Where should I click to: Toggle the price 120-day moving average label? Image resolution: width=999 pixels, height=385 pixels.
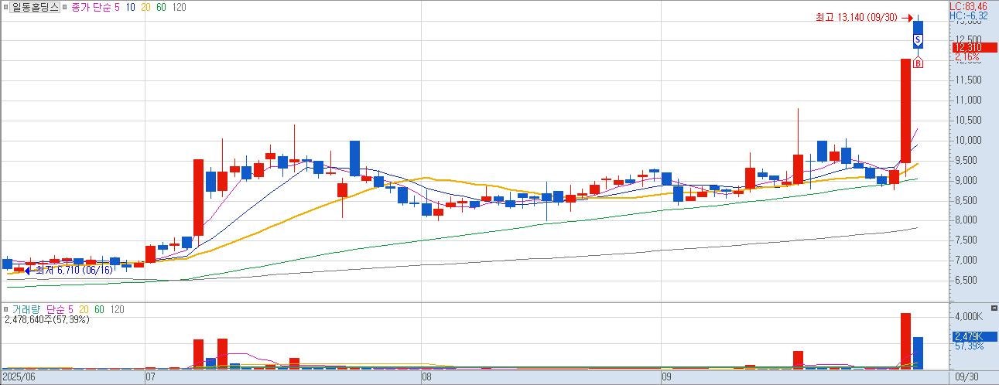[x=180, y=7]
